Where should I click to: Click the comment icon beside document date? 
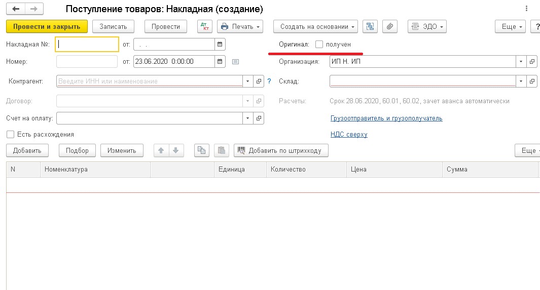pos(235,62)
